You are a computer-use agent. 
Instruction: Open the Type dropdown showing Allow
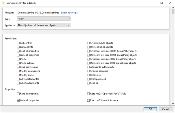pos(44,19)
